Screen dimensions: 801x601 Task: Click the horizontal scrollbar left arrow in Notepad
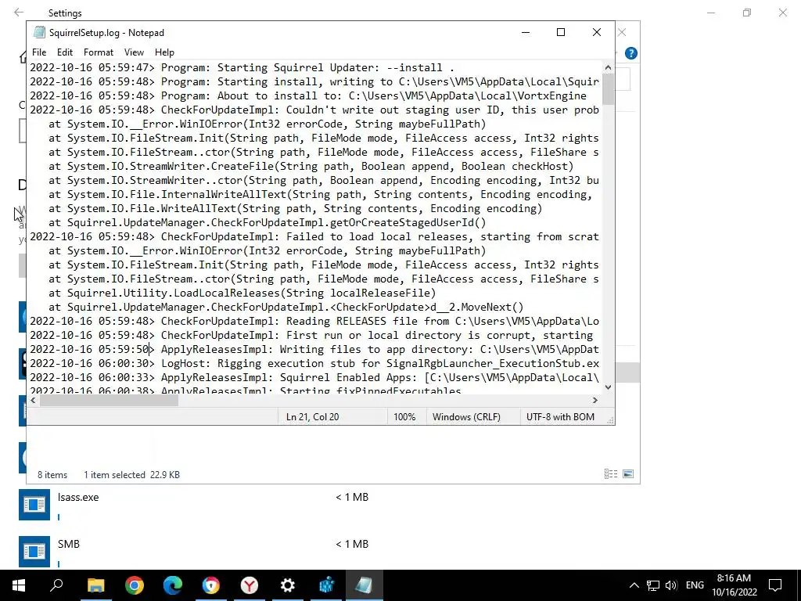[33, 400]
